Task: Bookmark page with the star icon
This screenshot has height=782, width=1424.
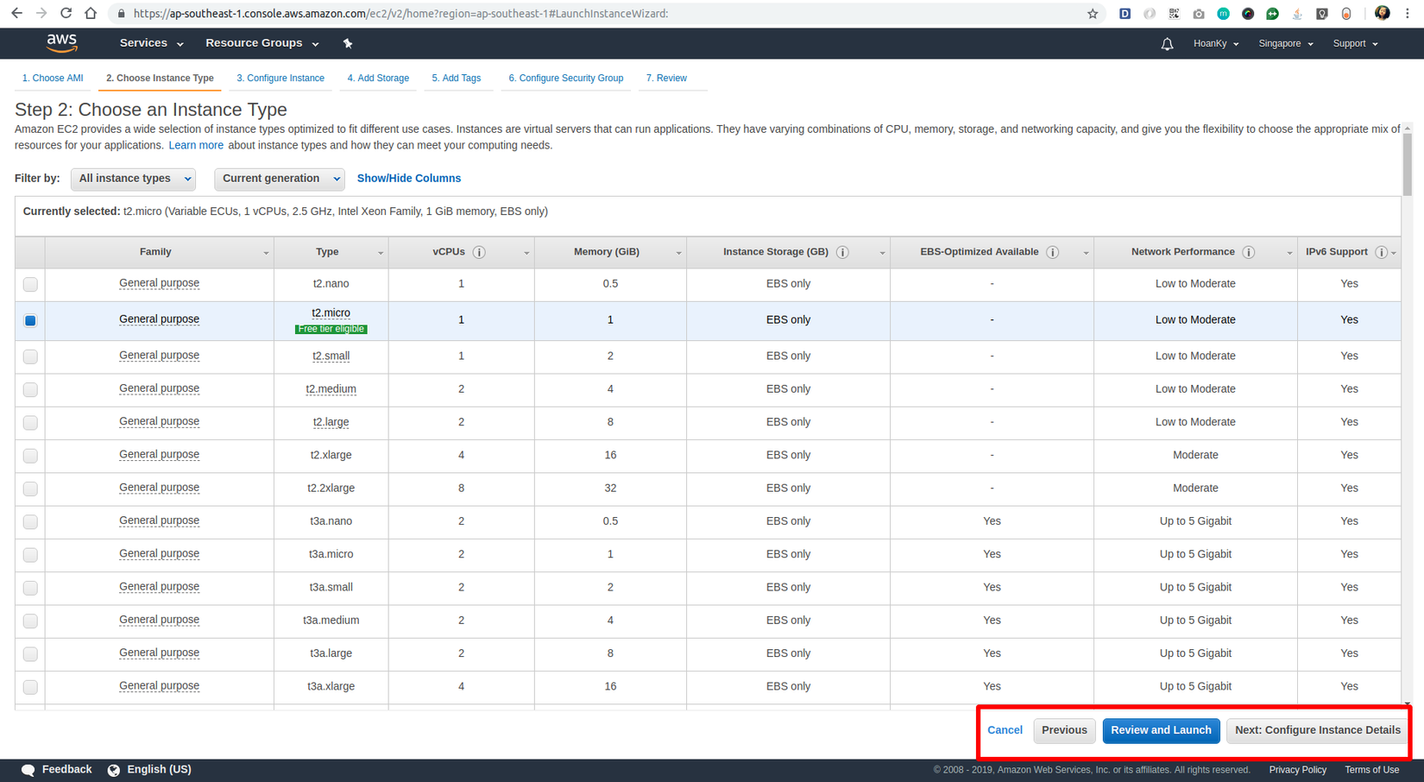Action: click(x=1093, y=14)
